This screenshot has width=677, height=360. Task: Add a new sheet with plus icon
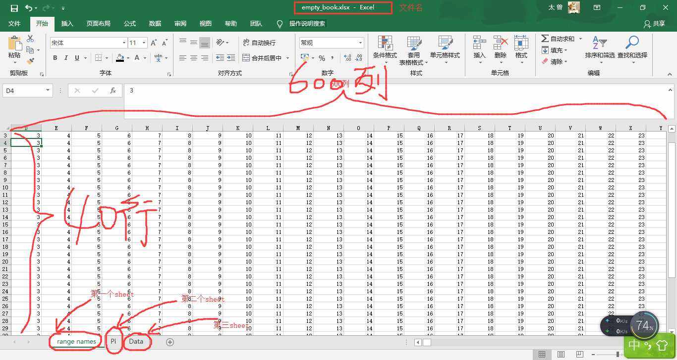point(170,342)
